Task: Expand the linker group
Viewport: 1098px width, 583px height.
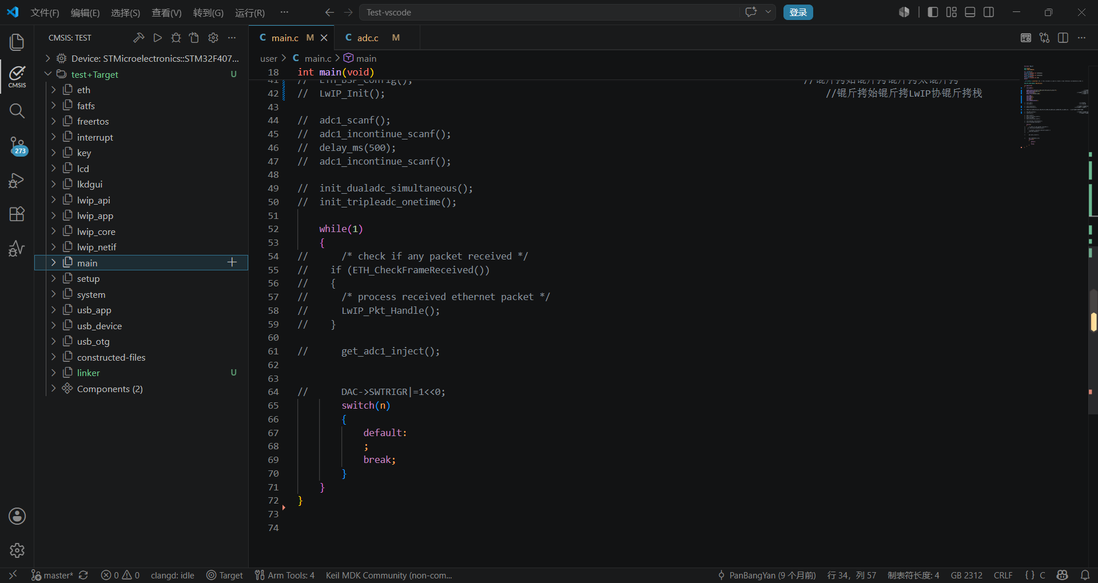Action: point(54,373)
